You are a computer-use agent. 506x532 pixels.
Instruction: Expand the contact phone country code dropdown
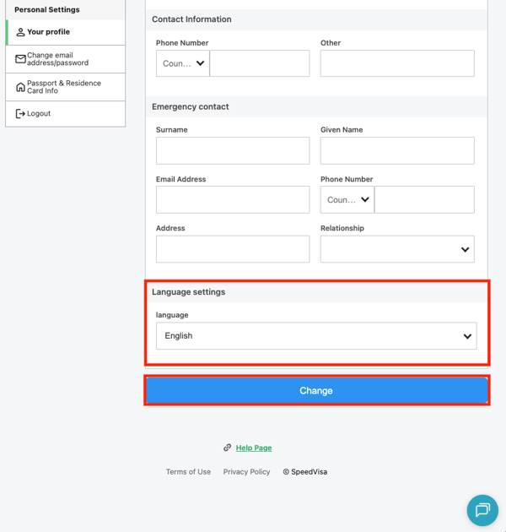pos(183,63)
